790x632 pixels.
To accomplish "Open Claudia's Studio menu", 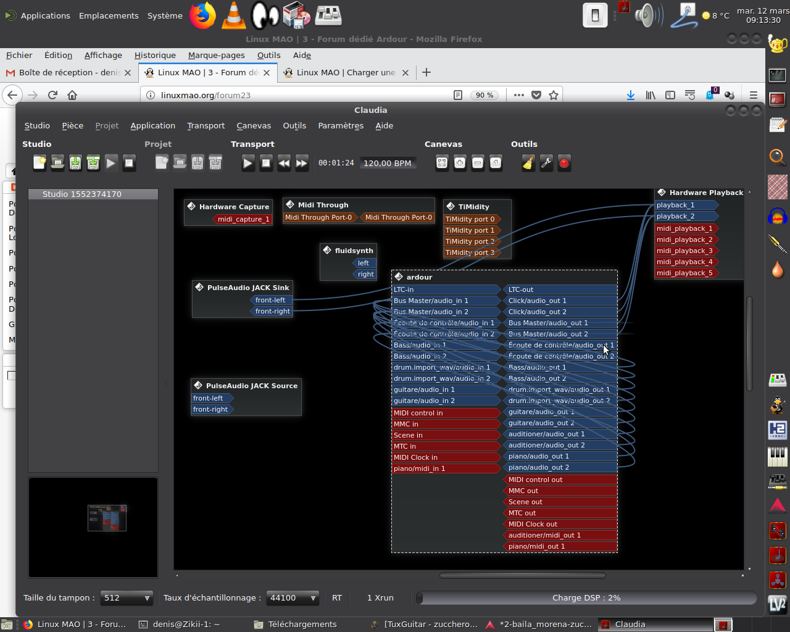I will 37,125.
